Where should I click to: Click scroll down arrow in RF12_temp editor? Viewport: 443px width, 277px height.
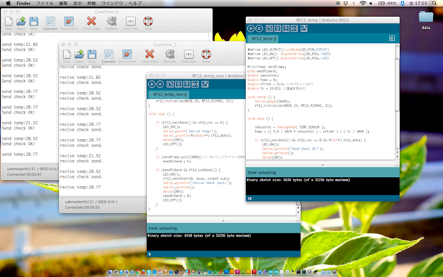(397, 157)
